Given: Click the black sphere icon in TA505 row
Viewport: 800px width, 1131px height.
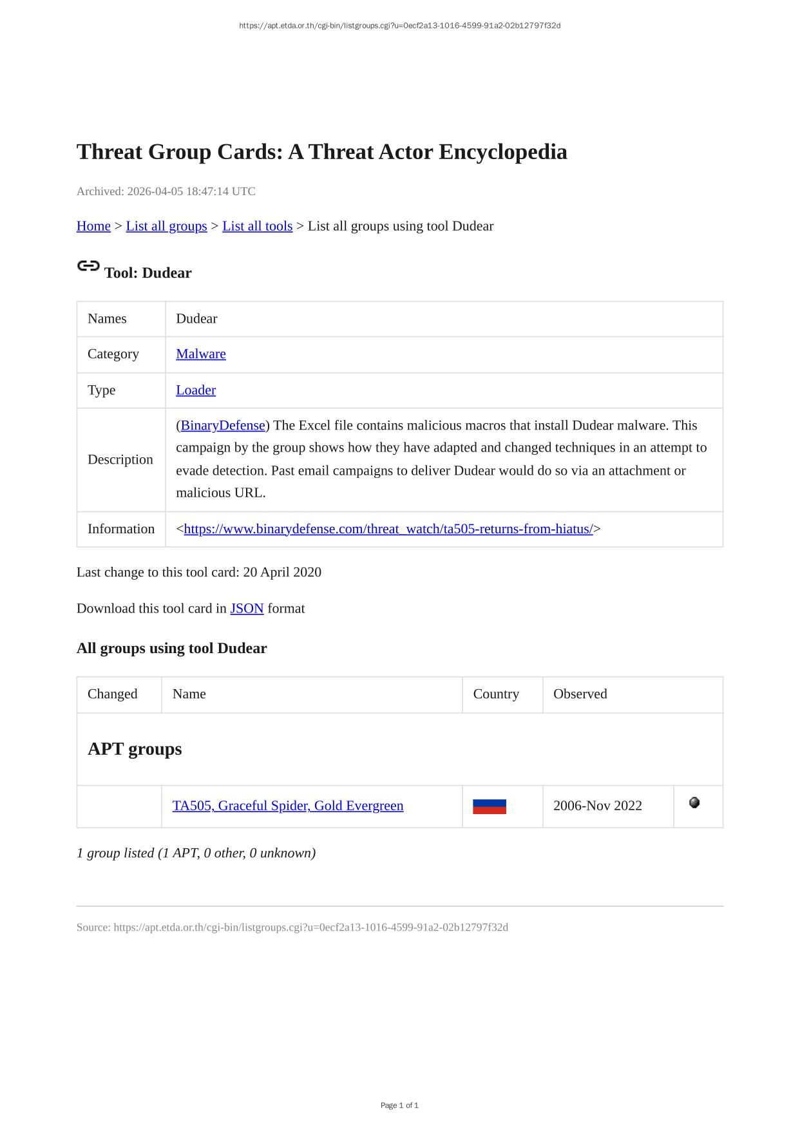Looking at the screenshot, I should point(694,803).
